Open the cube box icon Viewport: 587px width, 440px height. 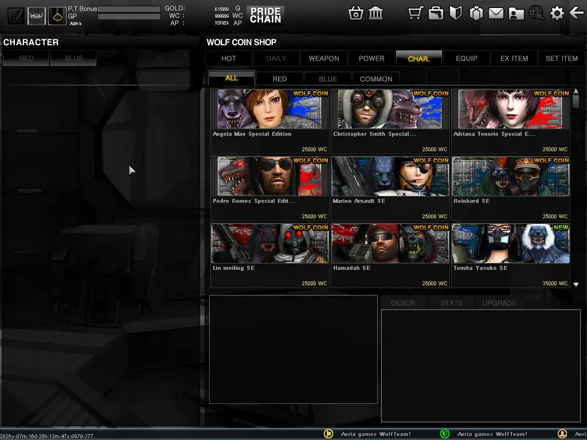[476, 14]
